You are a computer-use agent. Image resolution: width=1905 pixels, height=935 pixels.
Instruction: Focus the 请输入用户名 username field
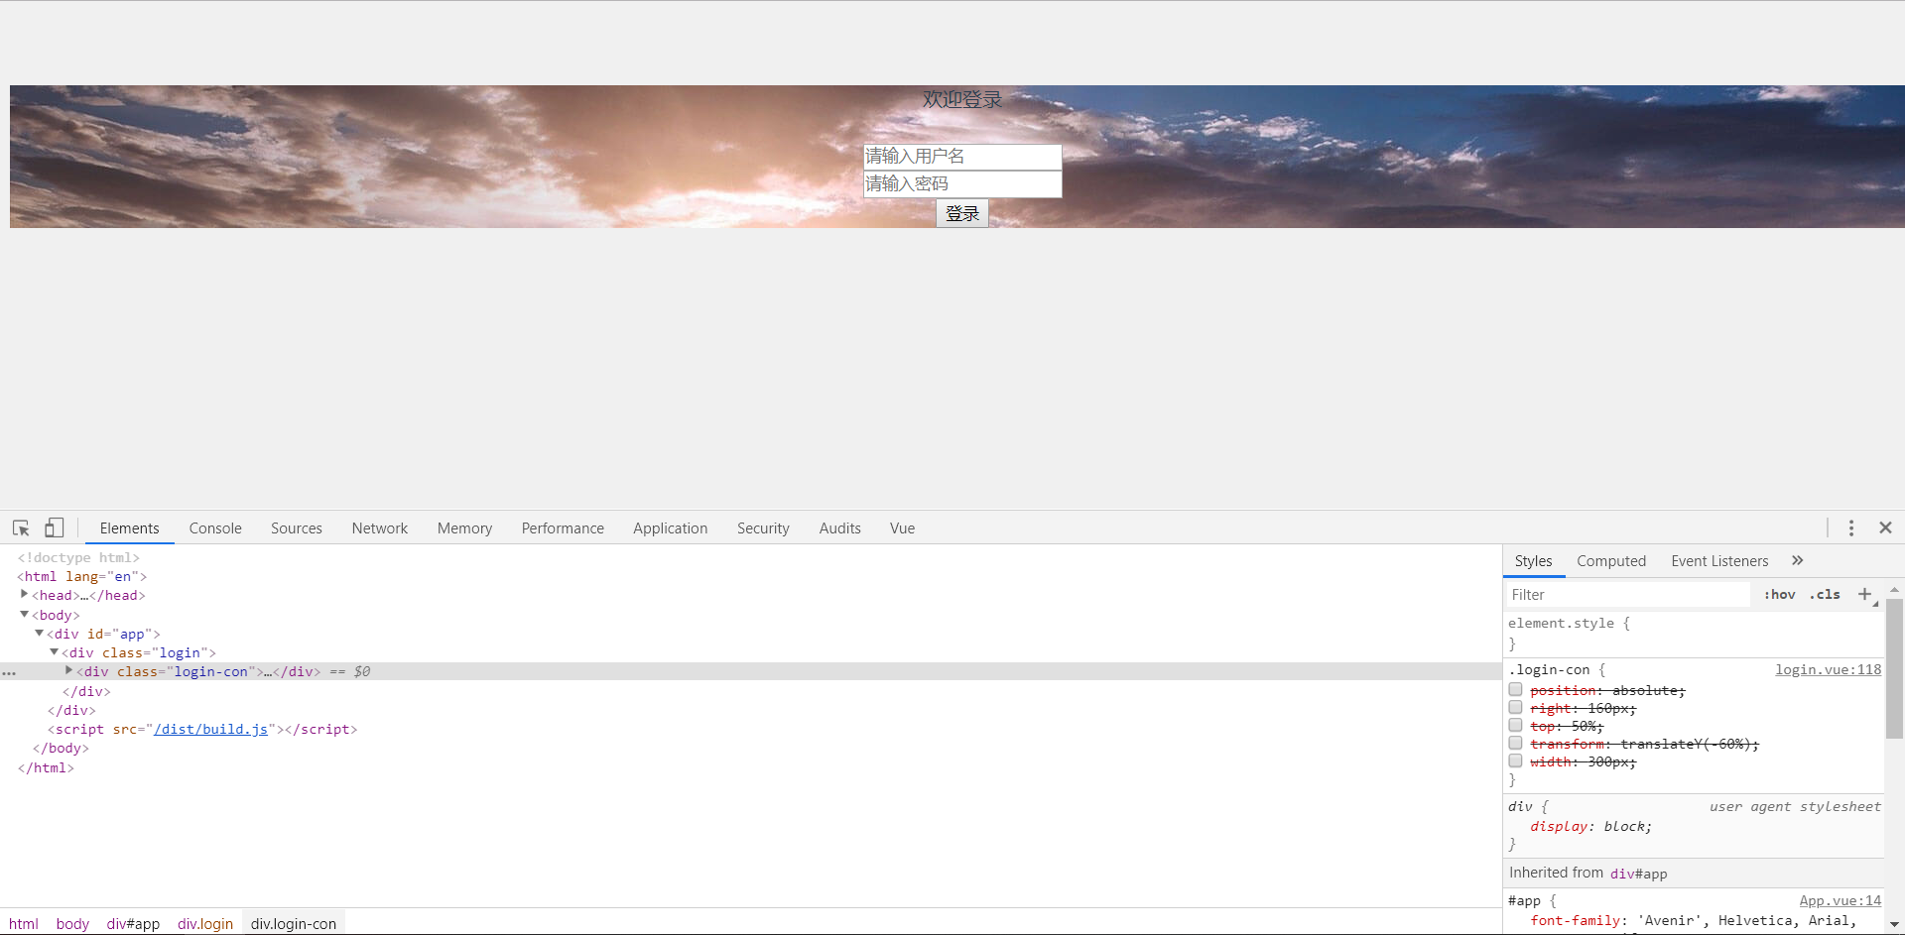962,157
